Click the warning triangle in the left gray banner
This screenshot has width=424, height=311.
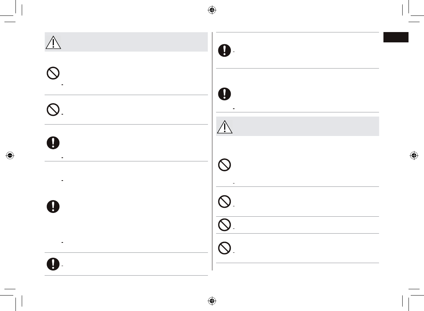53,42
